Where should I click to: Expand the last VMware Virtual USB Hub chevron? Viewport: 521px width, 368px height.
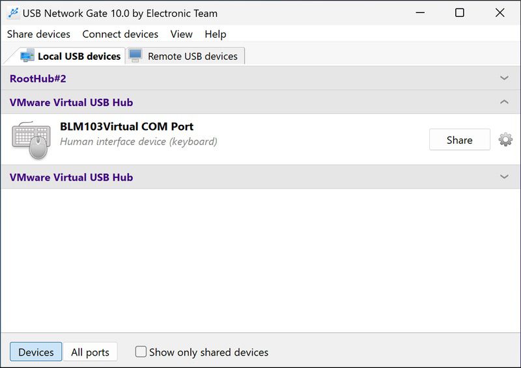point(504,177)
